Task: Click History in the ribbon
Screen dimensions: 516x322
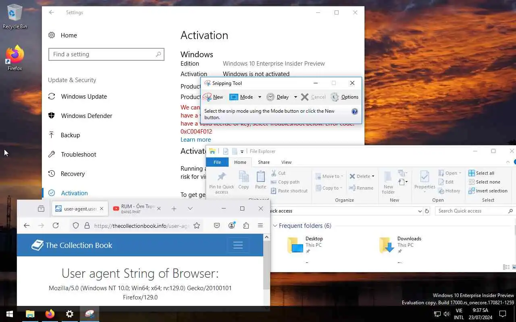Action: [449, 191]
